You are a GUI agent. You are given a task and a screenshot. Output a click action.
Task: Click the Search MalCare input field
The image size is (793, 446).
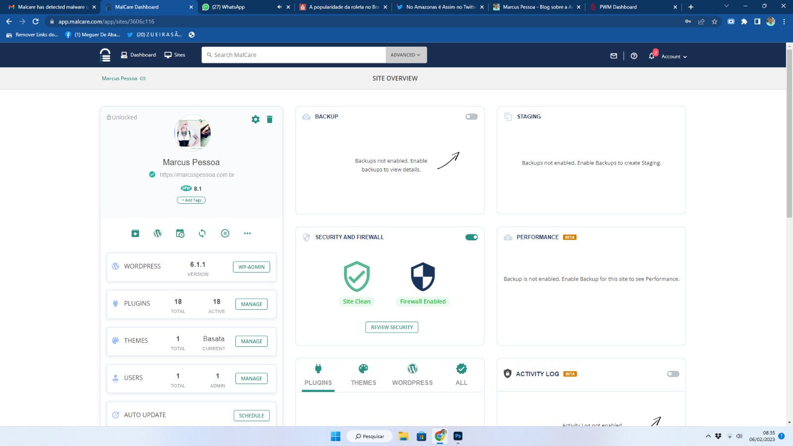[x=294, y=55]
